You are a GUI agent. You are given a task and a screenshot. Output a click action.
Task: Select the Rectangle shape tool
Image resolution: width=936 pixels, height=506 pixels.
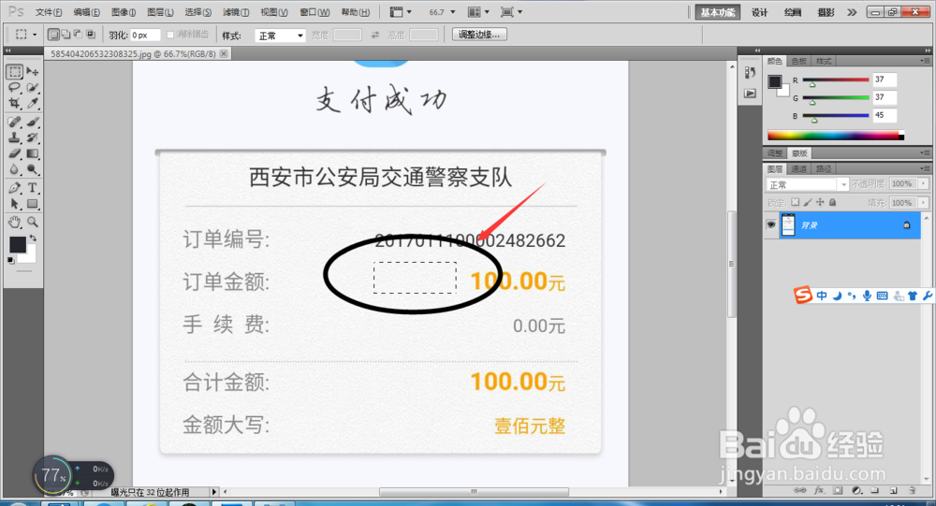pos(33,204)
